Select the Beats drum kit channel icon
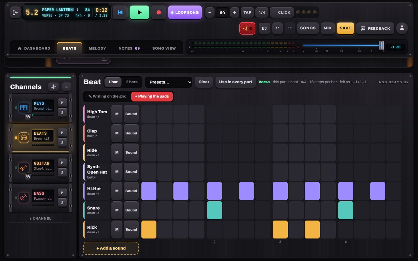The width and height of the screenshot is (418, 261). 24,138
